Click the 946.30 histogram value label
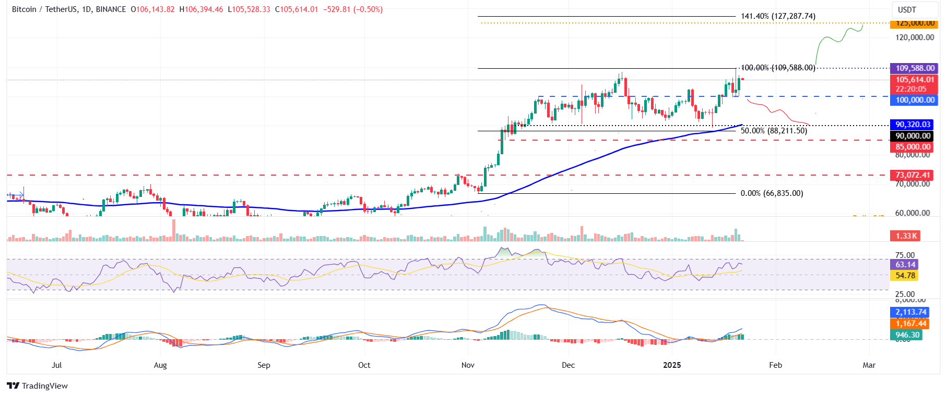The image size is (947, 397). tap(907, 335)
